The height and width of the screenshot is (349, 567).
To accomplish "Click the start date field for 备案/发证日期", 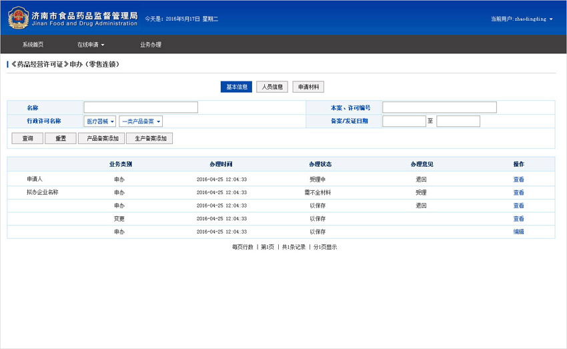I will [x=404, y=121].
